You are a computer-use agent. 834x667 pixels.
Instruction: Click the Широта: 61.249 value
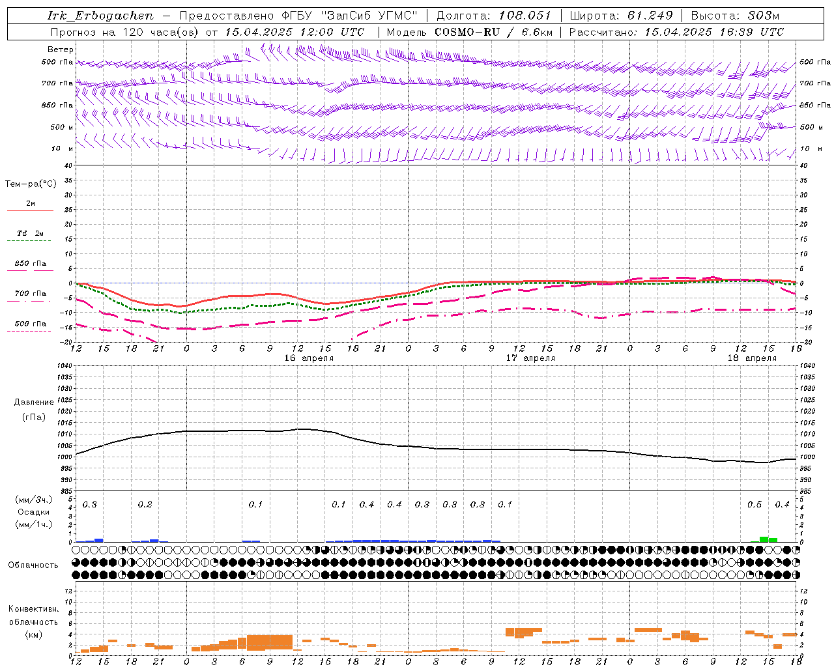pyautogui.click(x=621, y=16)
